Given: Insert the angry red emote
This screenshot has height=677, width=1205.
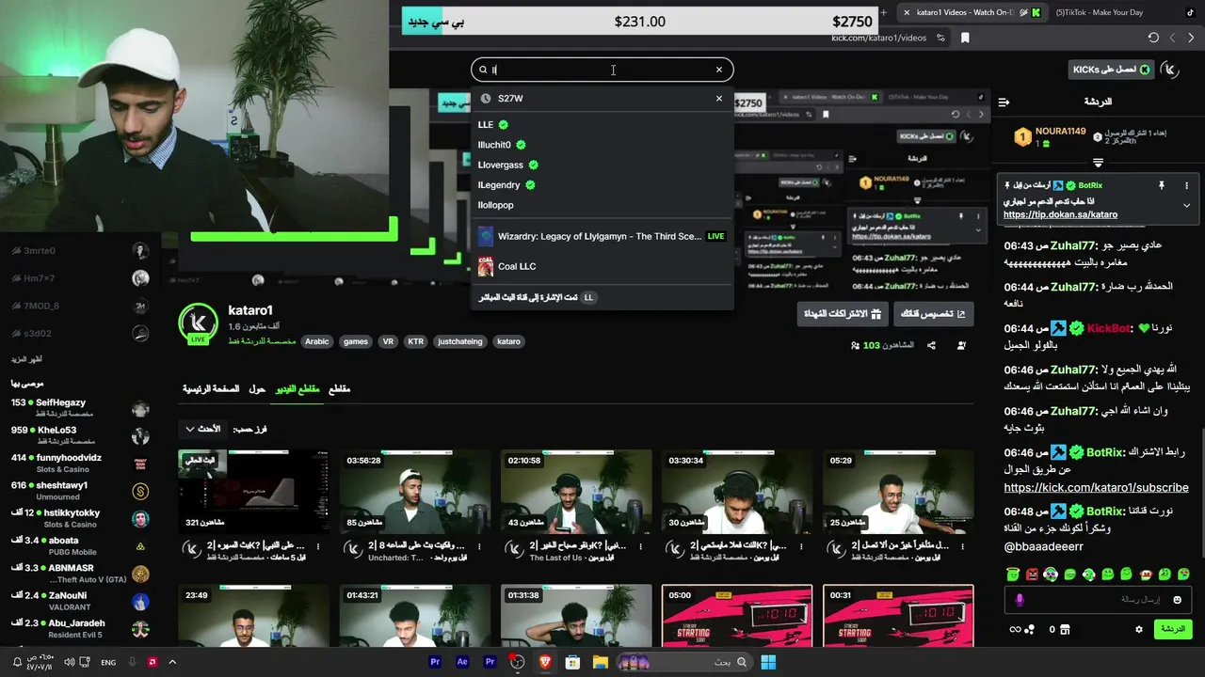Looking at the screenshot, I should pos(1032,574).
